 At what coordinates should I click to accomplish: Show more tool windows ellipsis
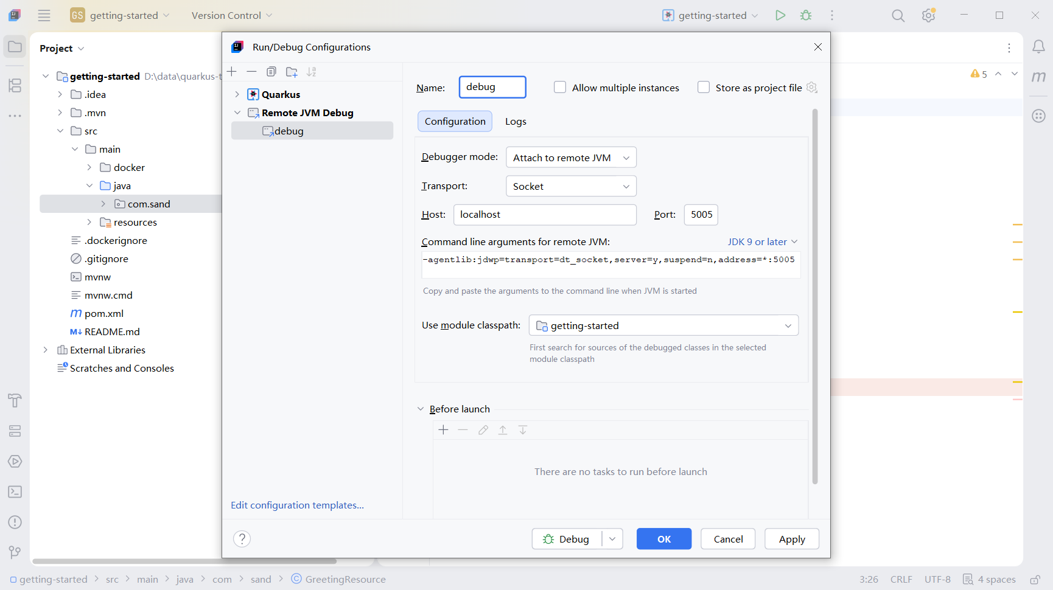[x=15, y=116]
